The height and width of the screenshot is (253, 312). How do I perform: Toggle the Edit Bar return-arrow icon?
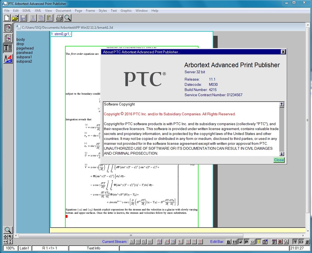pyautogui.click(x=240, y=242)
